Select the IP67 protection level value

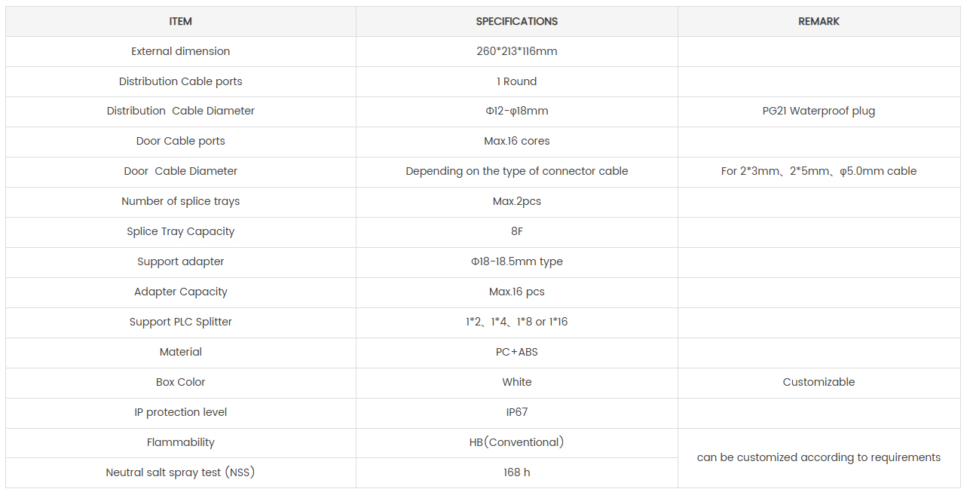(x=517, y=412)
